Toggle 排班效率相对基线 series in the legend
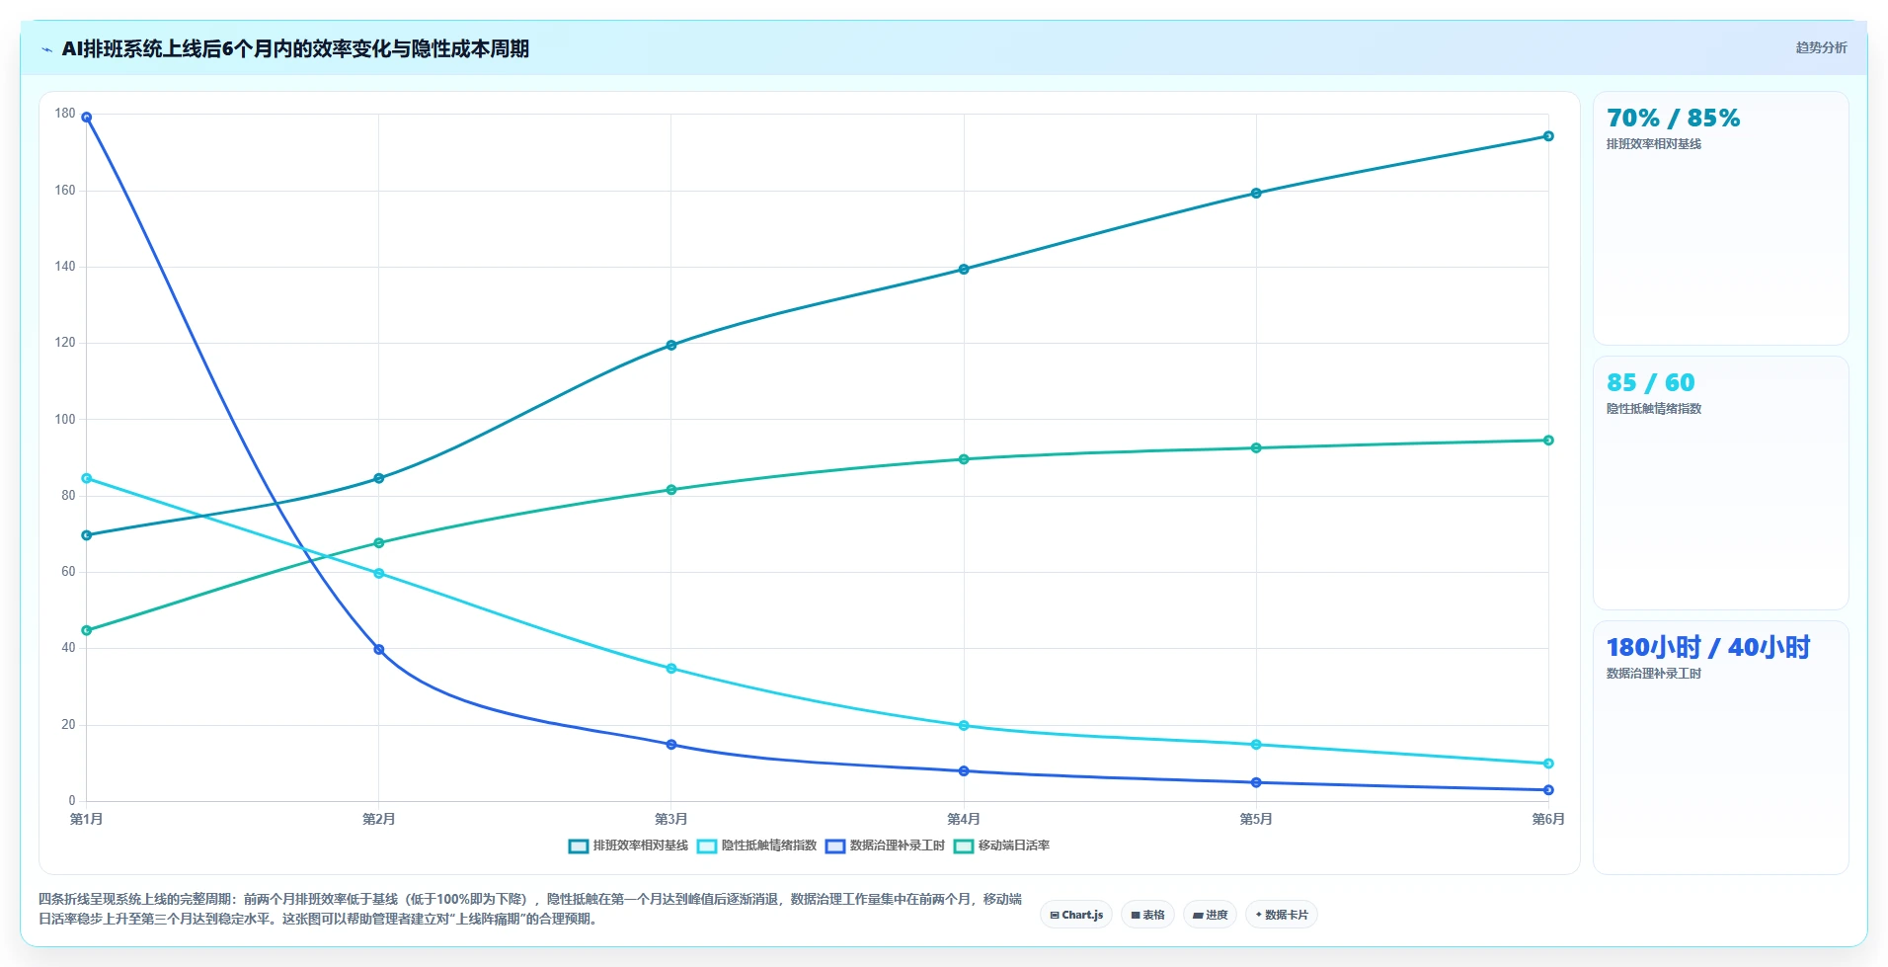The image size is (1888, 967). pos(628,846)
